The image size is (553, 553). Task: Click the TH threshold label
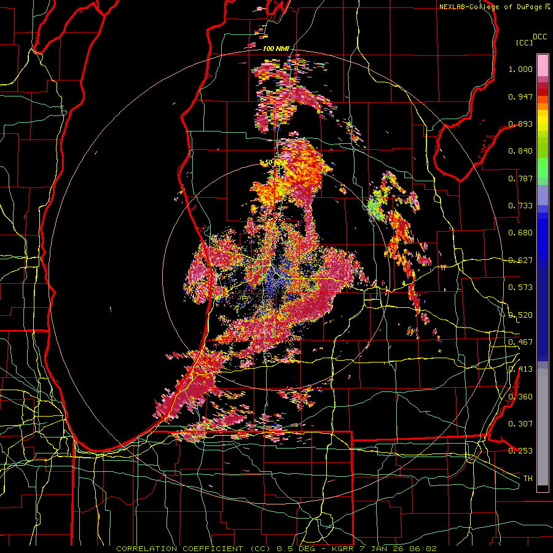click(528, 479)
